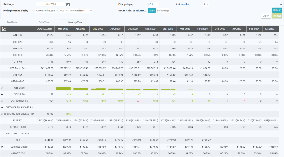Click the Jun, 2023 column header

pyautogui.click(x=115, y=29)
